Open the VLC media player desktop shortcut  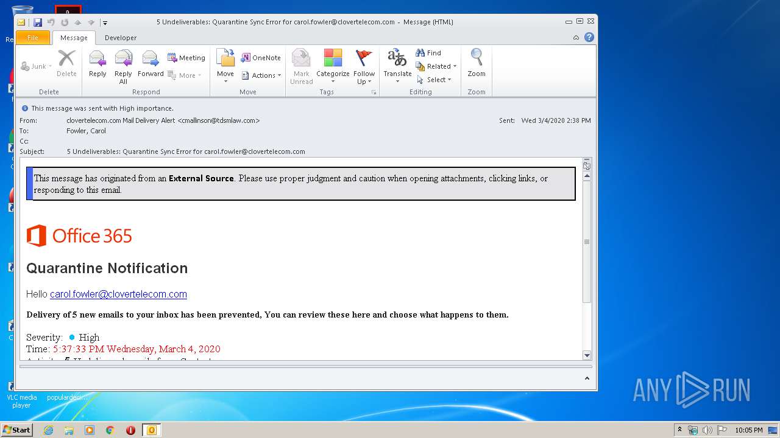[x=21, y=394]
